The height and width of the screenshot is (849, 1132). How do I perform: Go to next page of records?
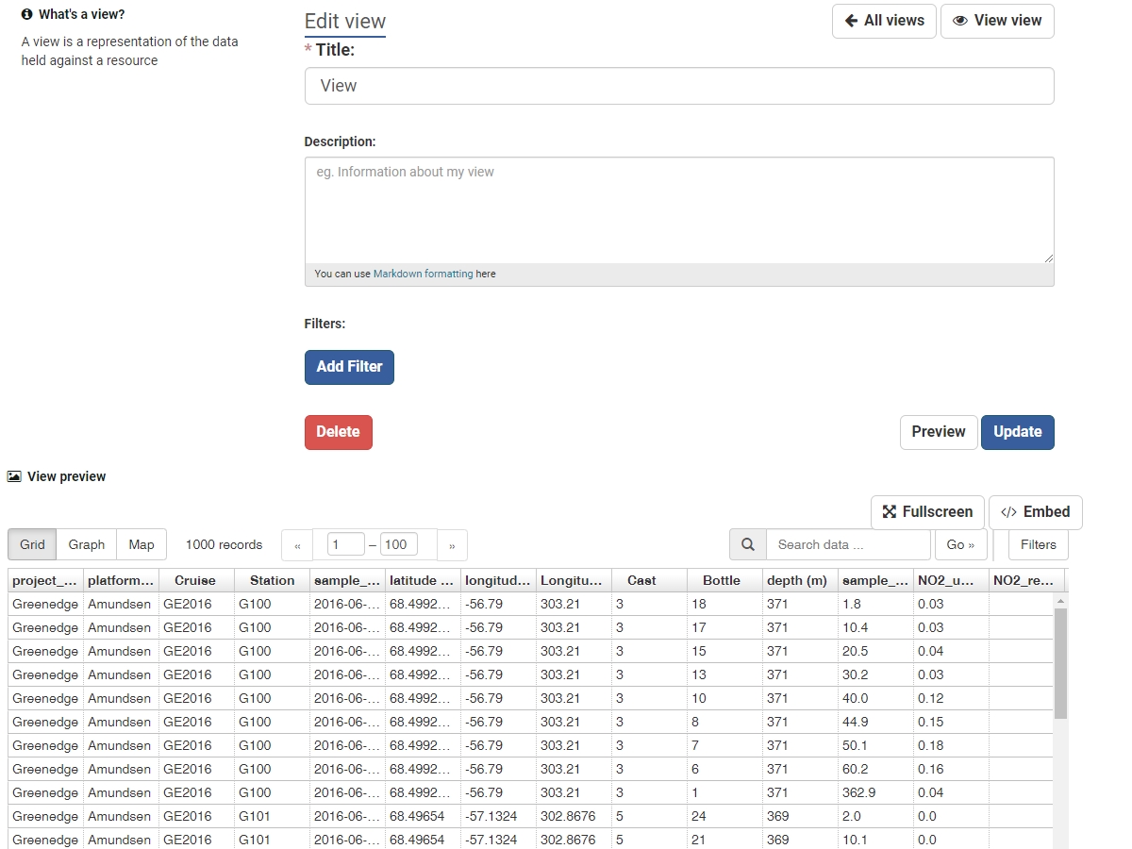coord(452,545)
